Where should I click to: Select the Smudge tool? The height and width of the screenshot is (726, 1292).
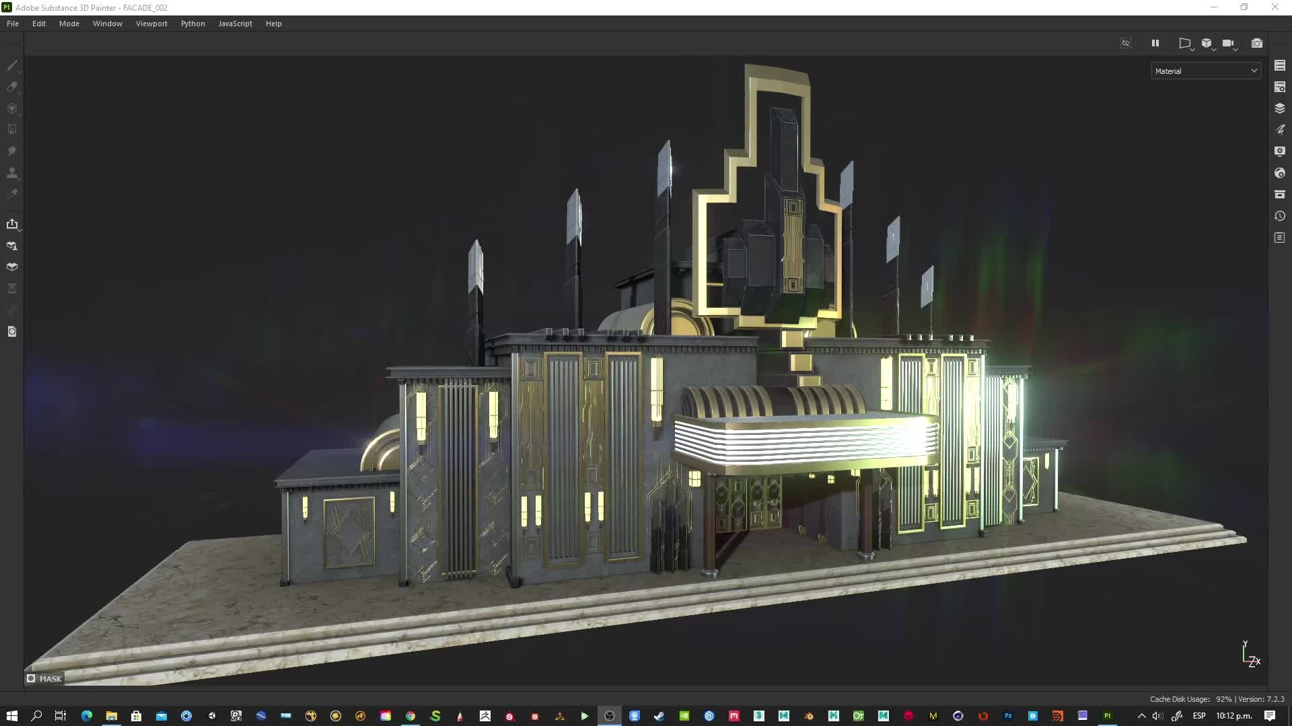(12, 151)
